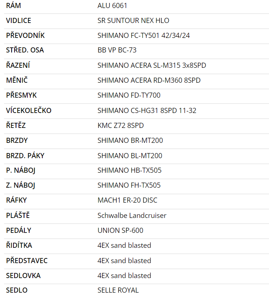Click the ŘAZENÍ row label

pyautogui.click(x=18, y=66)
